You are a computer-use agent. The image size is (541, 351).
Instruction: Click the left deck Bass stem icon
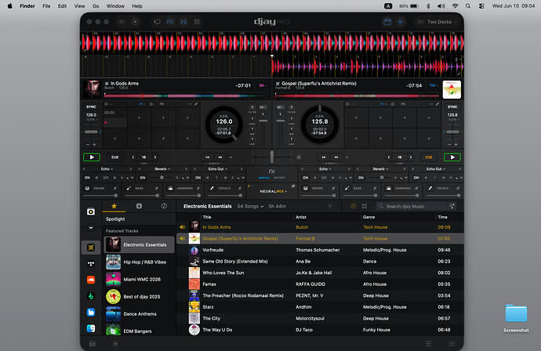[x=129, y=188]
